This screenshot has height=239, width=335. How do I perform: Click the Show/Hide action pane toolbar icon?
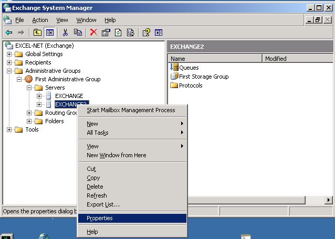(159, 32)
